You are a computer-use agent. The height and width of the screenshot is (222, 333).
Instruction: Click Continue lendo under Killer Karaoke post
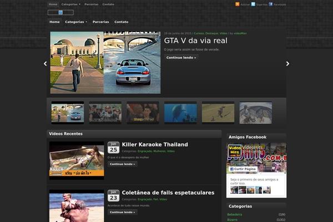[122, 164]
